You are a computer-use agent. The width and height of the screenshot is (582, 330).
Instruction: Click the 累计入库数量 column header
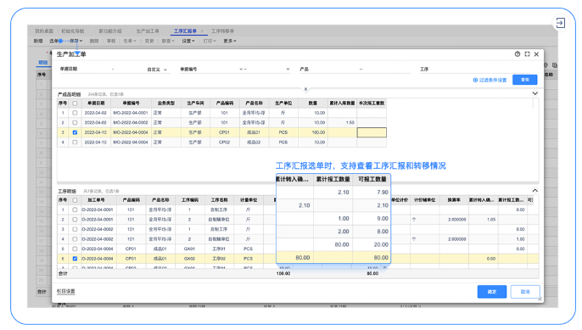342,103
